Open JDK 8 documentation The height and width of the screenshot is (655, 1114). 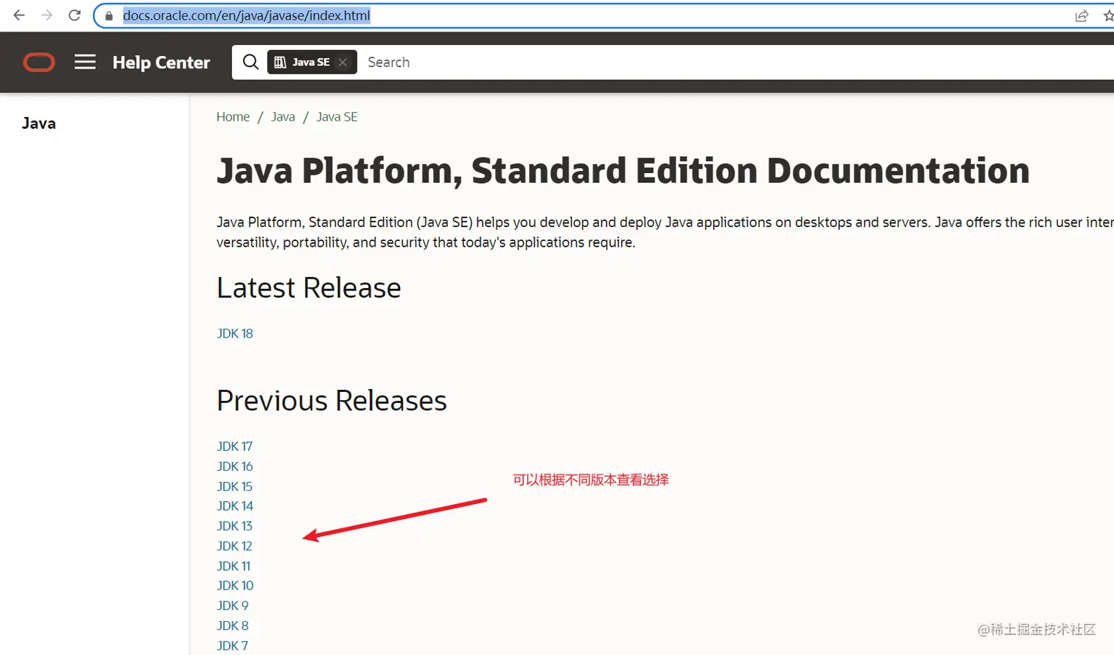tap(233, 625)
